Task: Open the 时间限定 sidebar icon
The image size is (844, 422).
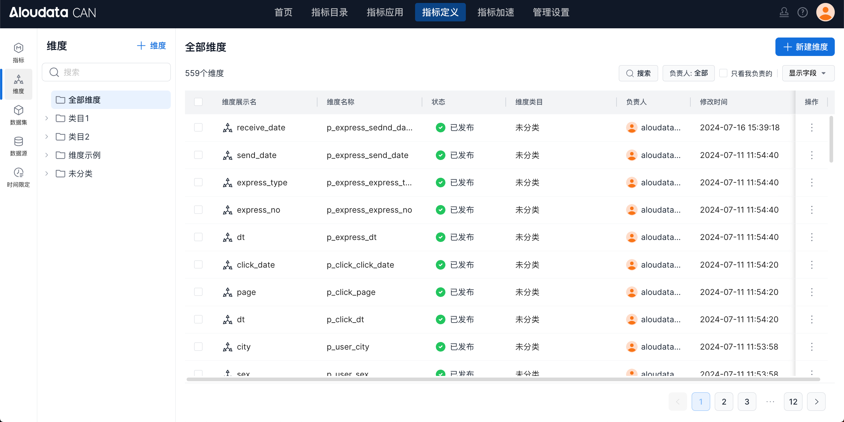Action: coord(18,177)
